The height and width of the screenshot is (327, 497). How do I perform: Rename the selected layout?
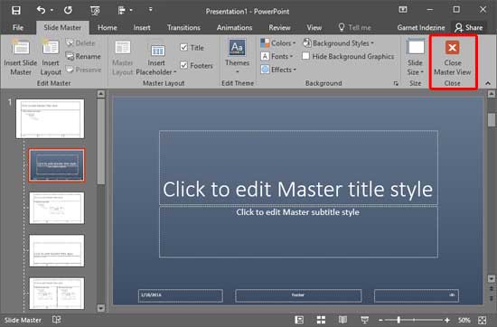(x=83, y=56)
